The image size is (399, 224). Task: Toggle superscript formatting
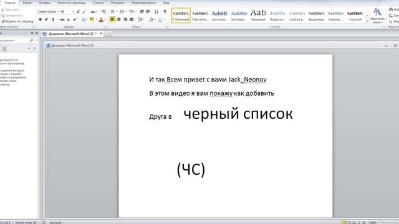75,19
